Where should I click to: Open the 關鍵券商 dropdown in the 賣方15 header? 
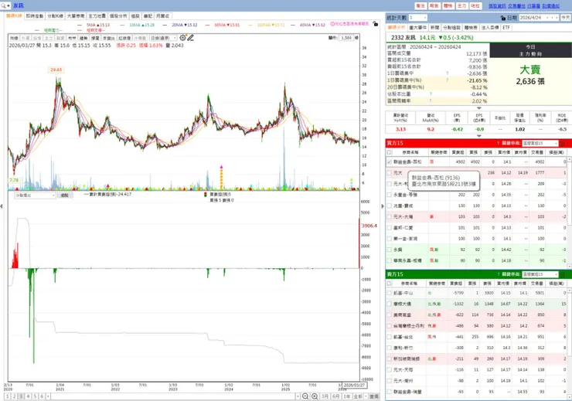tap(540, 274)
